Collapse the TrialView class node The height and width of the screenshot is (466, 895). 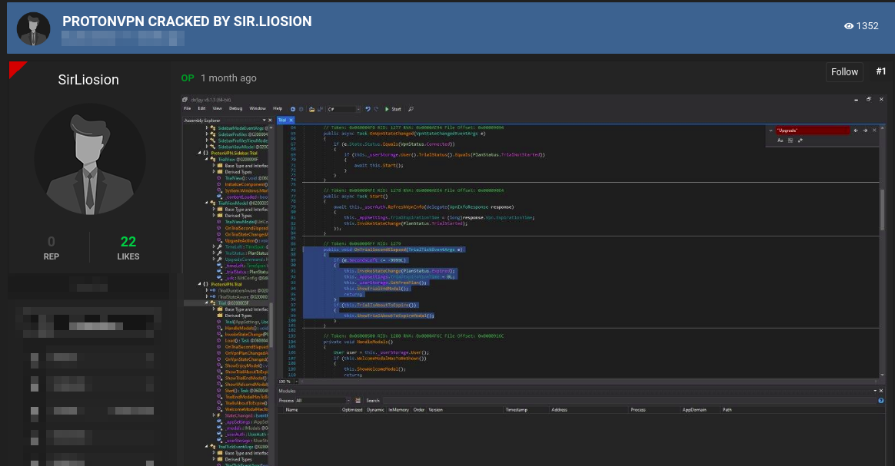207,160
